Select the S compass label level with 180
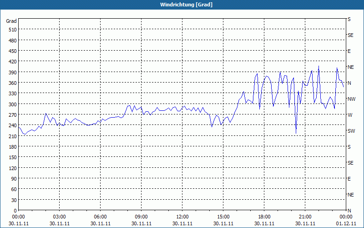The width and height of the screenshot is (364, 228). click(x=349, y=147)
